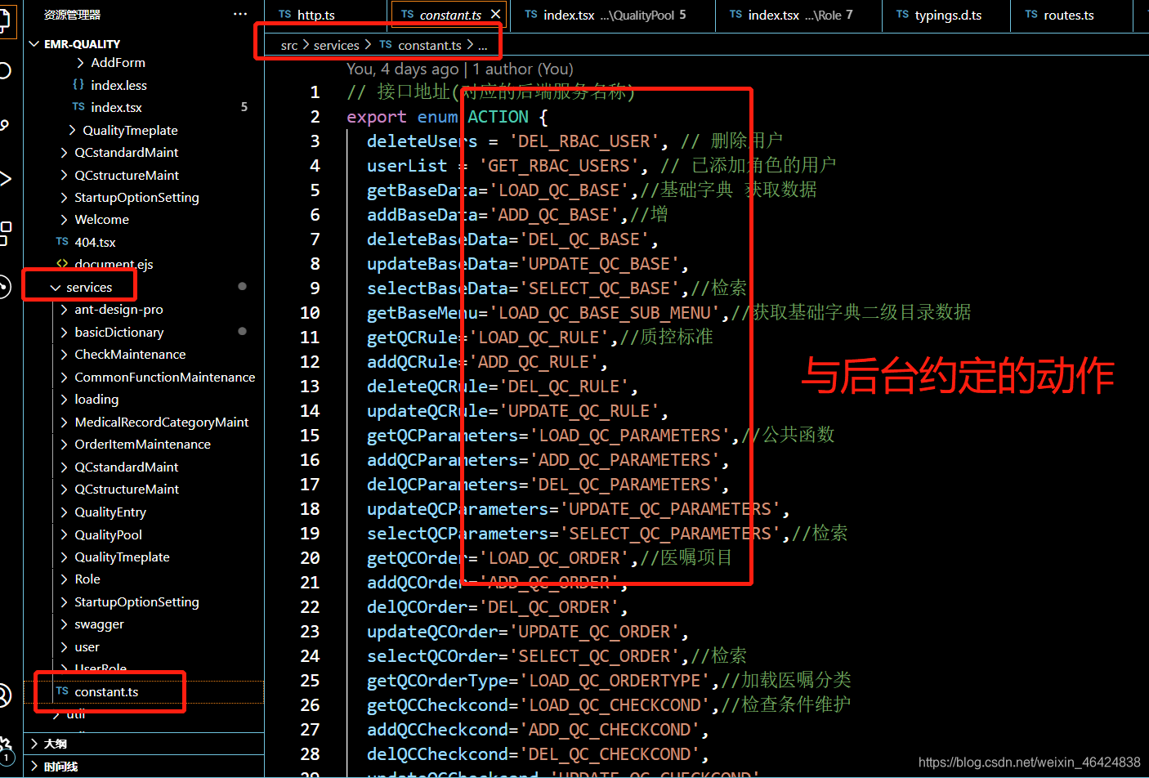Open the Search view in activity bar
Image resolution: width=1149 pixels, height=778 pixels.
[x=5, y=70]
